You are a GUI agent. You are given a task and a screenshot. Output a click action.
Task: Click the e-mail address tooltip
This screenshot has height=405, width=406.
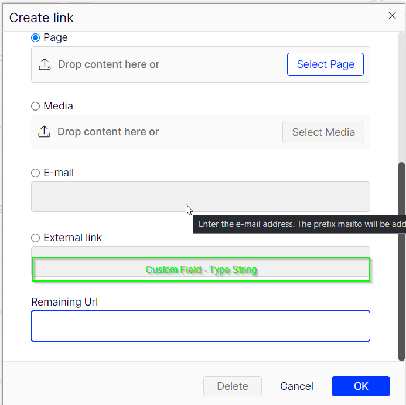click(299, 224)
